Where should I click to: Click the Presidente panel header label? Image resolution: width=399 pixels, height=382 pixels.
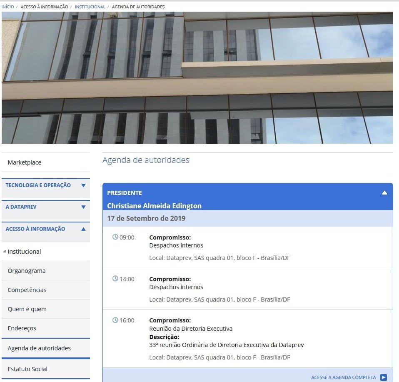[125, 193]
